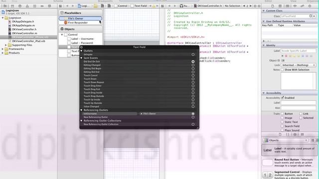
Task: Check the Search Field trait checkbox
Action: coord(282,126)
